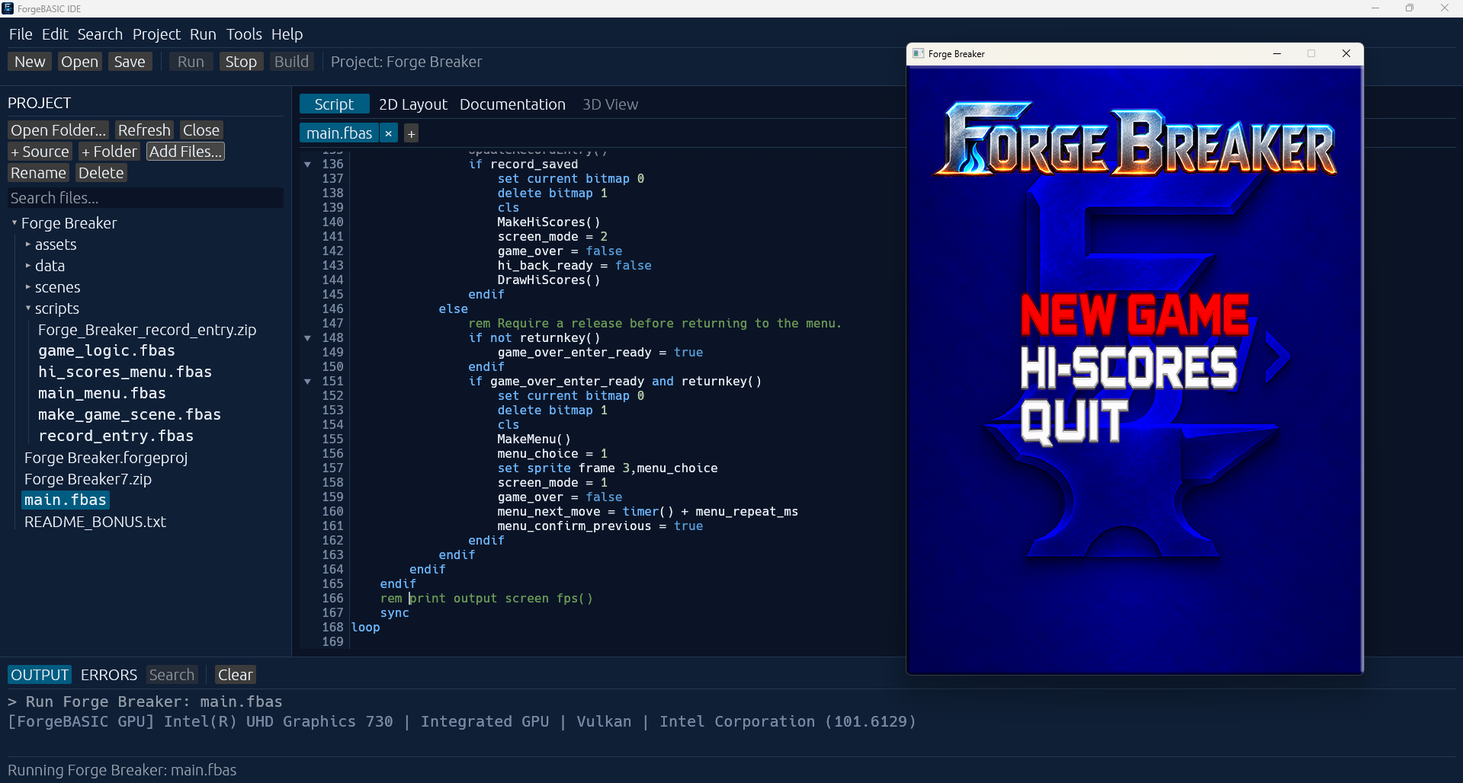1463x783 pixels.
Task: Focus the output Search field
Action: click(172, 675)
